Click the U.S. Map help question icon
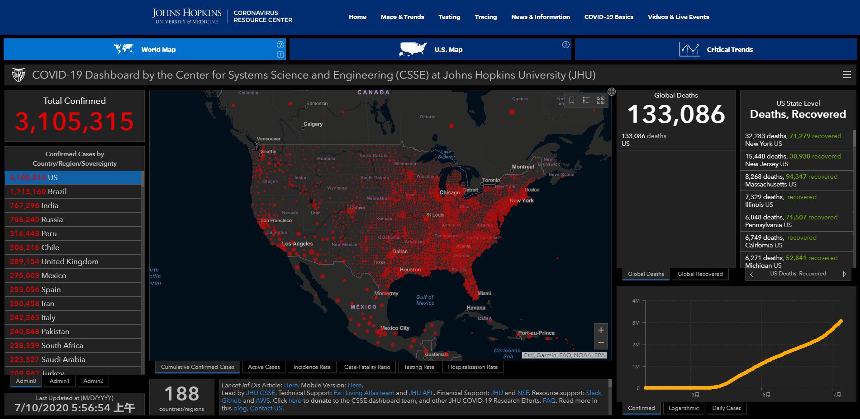Viewport: 860px width, 419px height. (x=565, y=45)
